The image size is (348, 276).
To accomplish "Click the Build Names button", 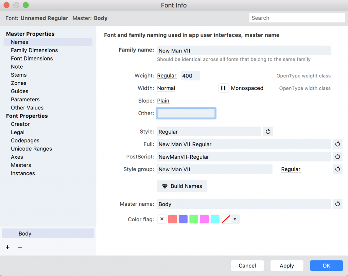I will pyautogui.click(x=182, y=186).
